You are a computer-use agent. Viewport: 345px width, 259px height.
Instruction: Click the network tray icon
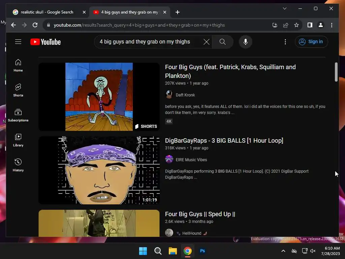click(305, 251)
